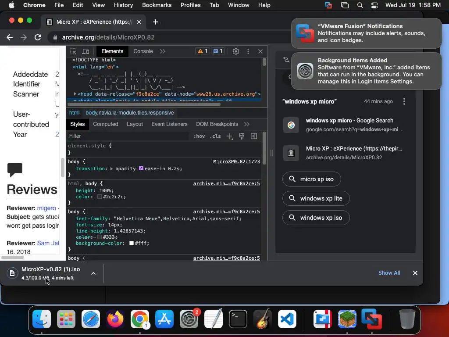Close the Micro XP tab
The width and height of the screenshot is (449, 337).
pos(139,22)
